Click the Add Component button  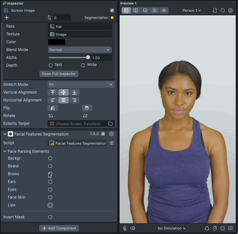pyautogui.click(x=59, y=228)
